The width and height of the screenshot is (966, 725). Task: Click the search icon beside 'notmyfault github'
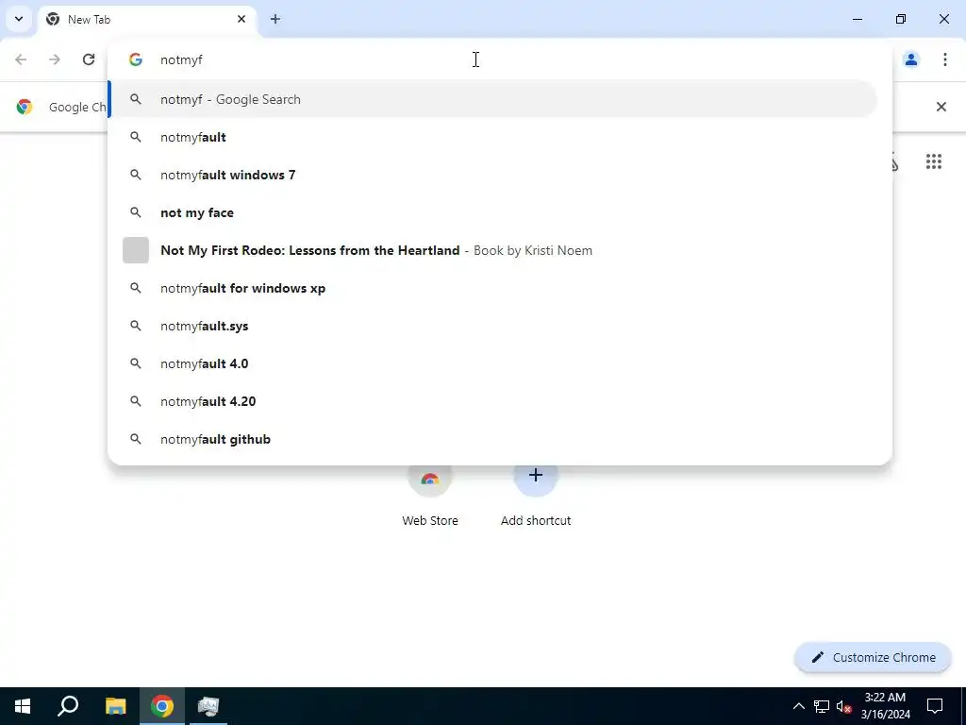pyautogui.click(x=136, y=439)
